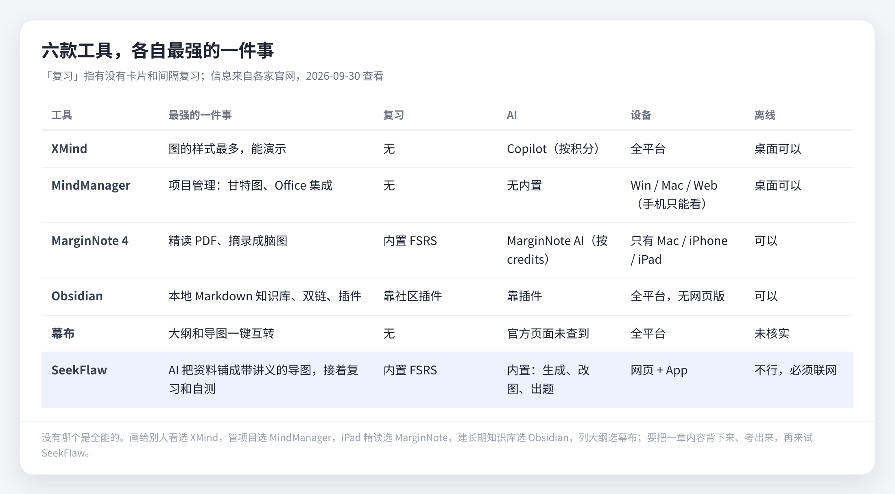This screenshot has height=494, width=895.
Task: Select the MarginNote 4 tool name cell
Action: (x=90, y=241)
